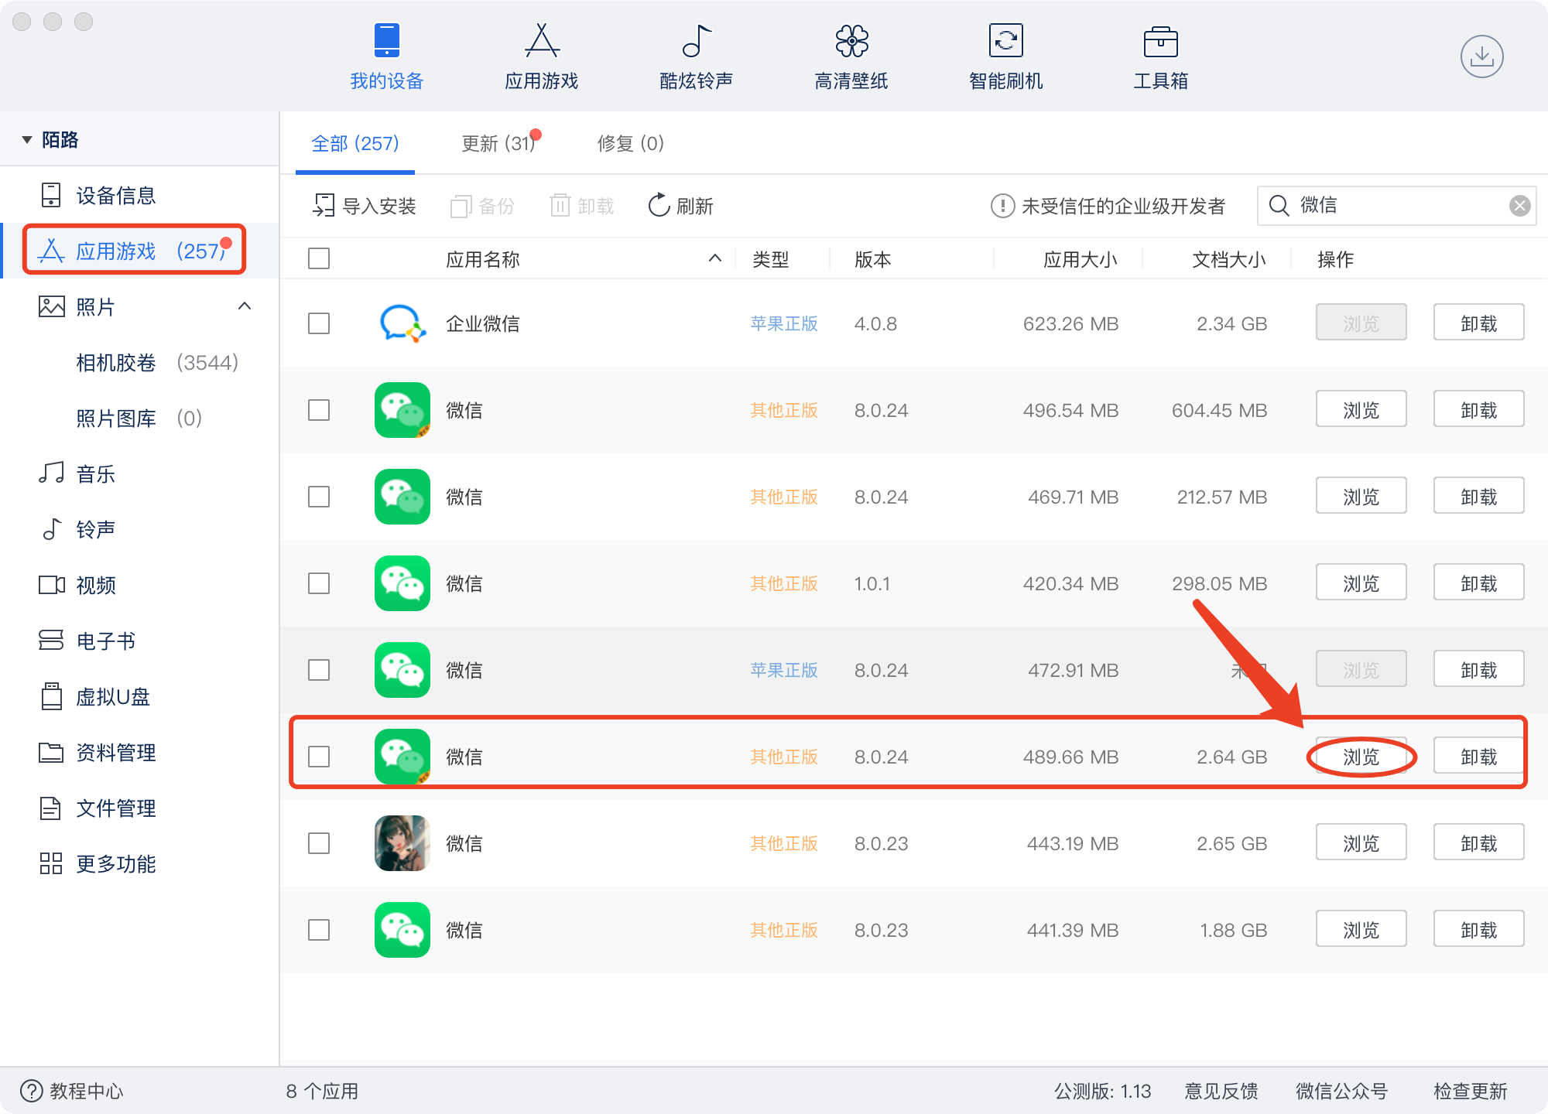
Task: Toggle the select-all checkbox in the header
Action: click(319, 258)
